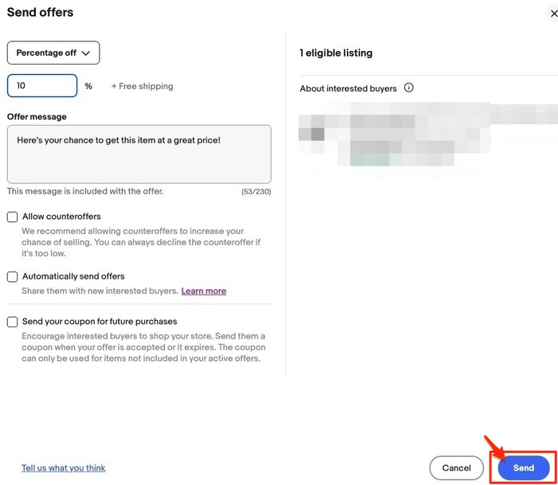Click the About interested buyers label

point(348,88)
